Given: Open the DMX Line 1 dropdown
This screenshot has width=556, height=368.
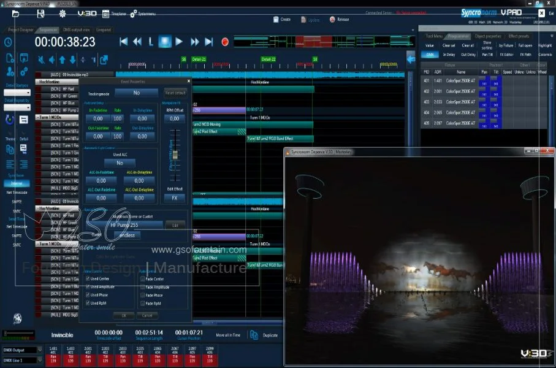Looking at the screenshot, I should click(x=22, y=360).
